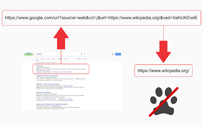Open the Tools option
203x127 pixels.
(85, 59)
